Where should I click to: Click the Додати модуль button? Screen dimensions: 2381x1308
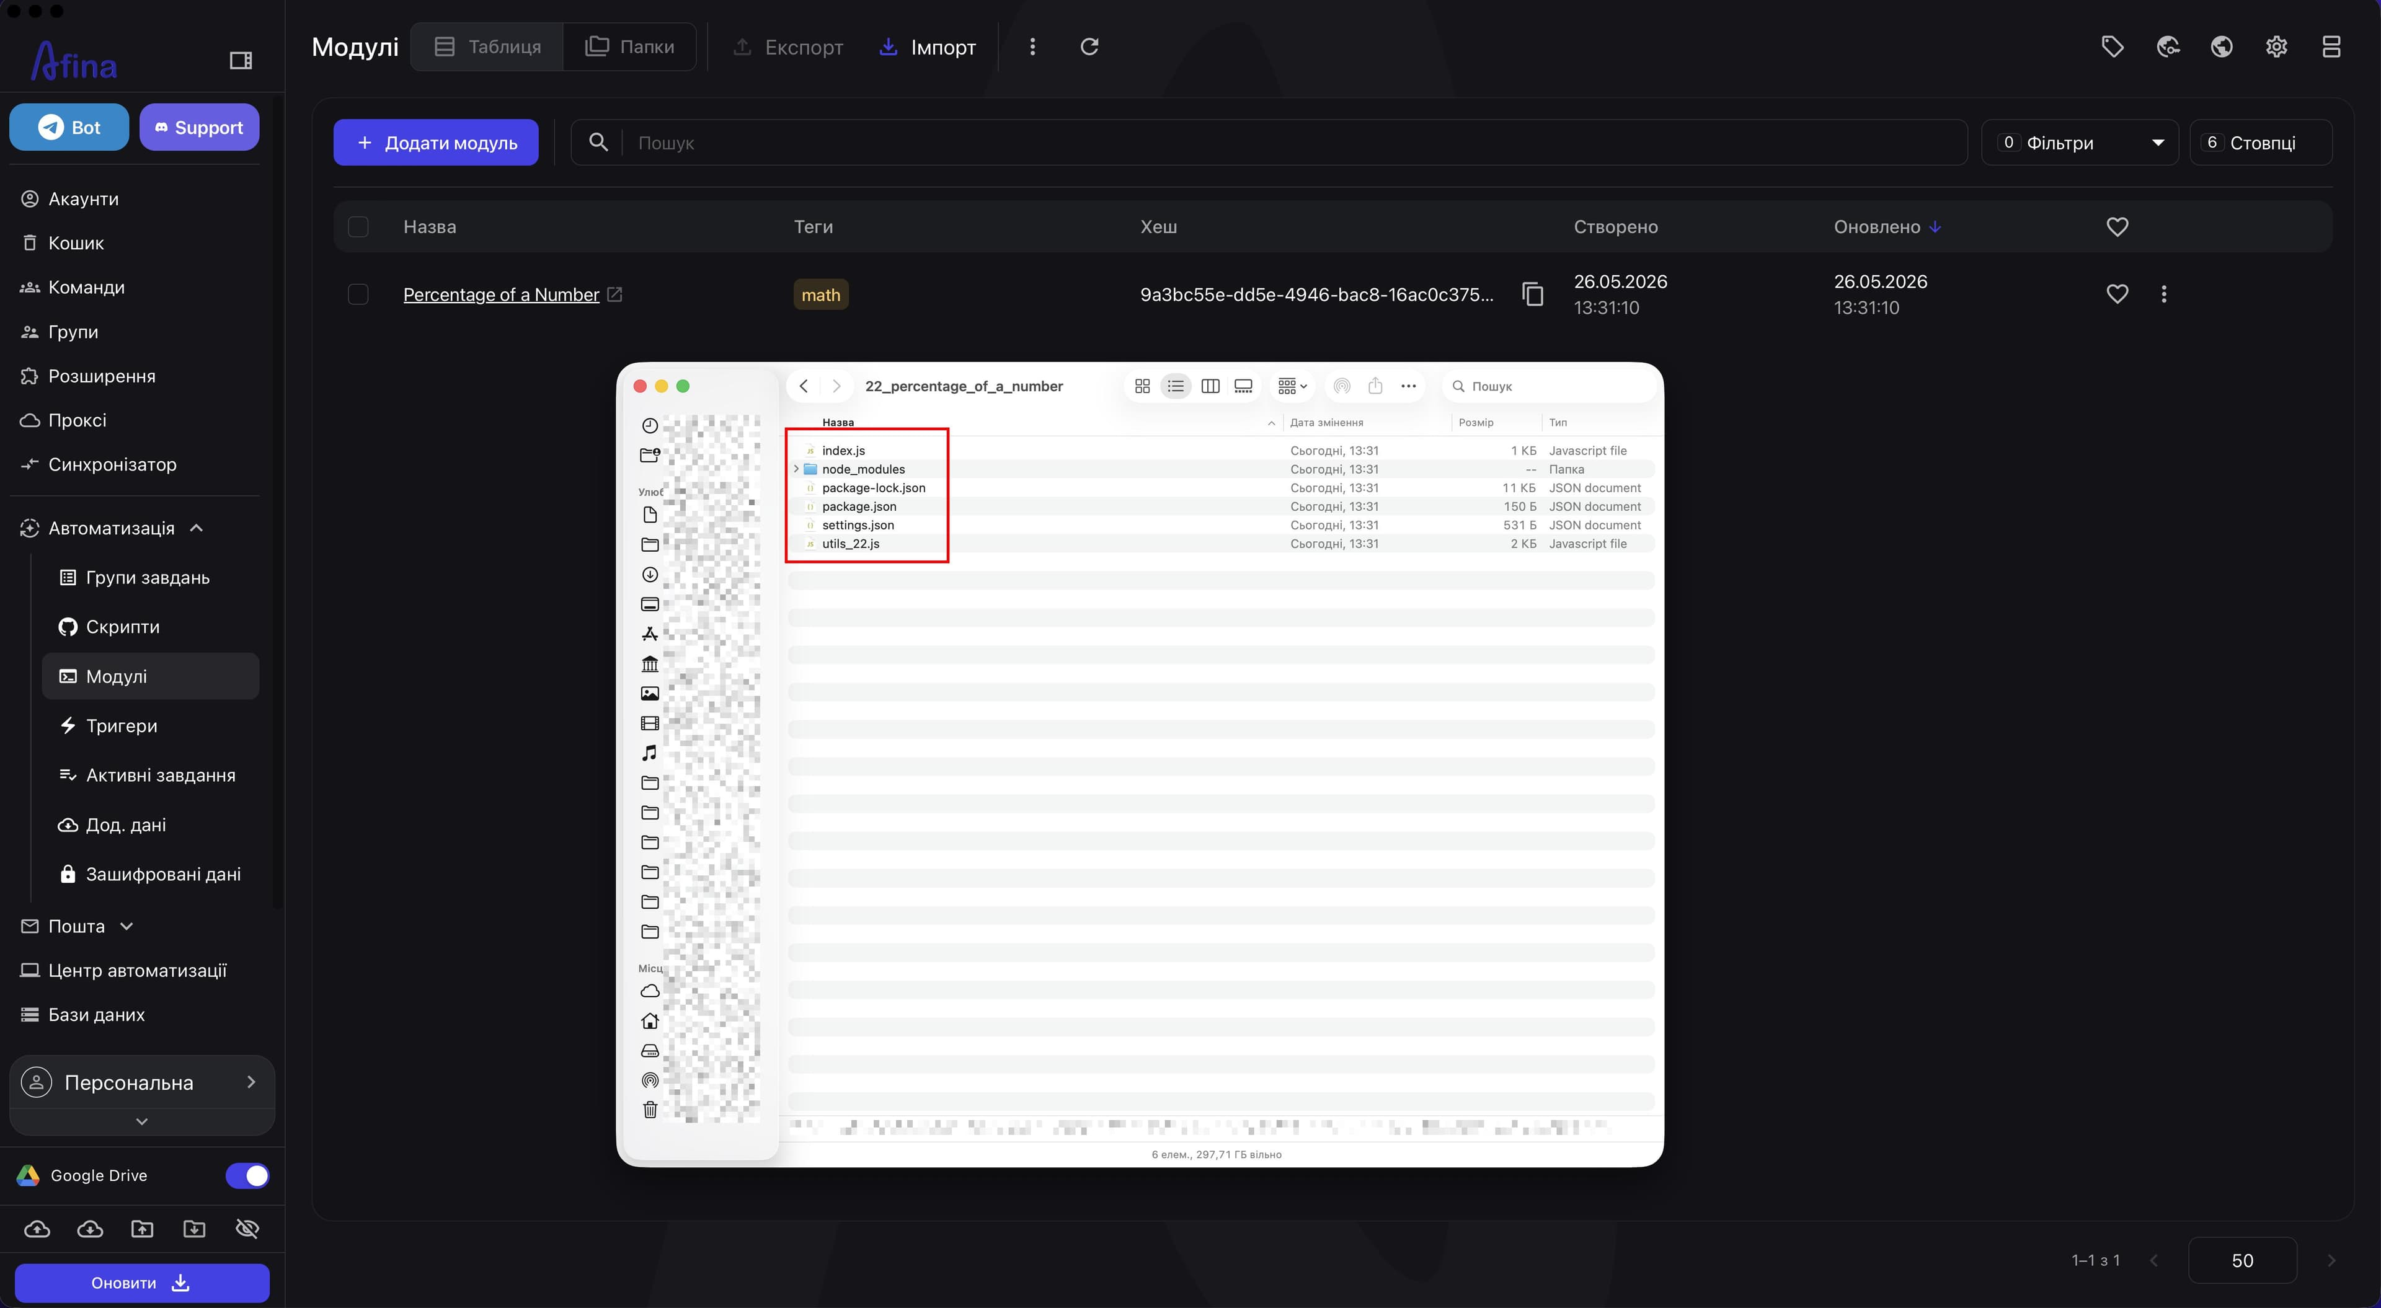[437, 143]
